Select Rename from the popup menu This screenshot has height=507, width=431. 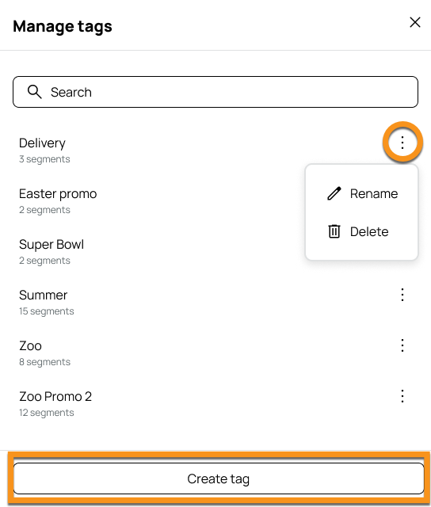coord(362,193)
